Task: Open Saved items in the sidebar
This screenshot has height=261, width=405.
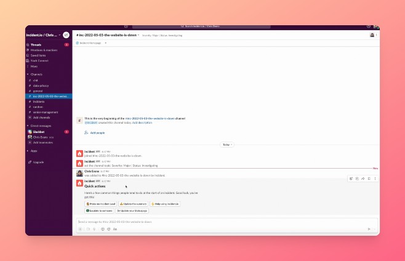Action: (x=38, y=55)
